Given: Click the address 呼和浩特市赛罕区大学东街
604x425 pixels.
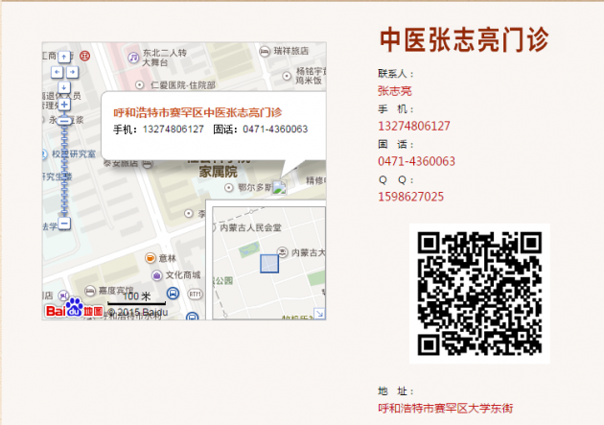Looking at the screenshot, I should coord(445,408).
